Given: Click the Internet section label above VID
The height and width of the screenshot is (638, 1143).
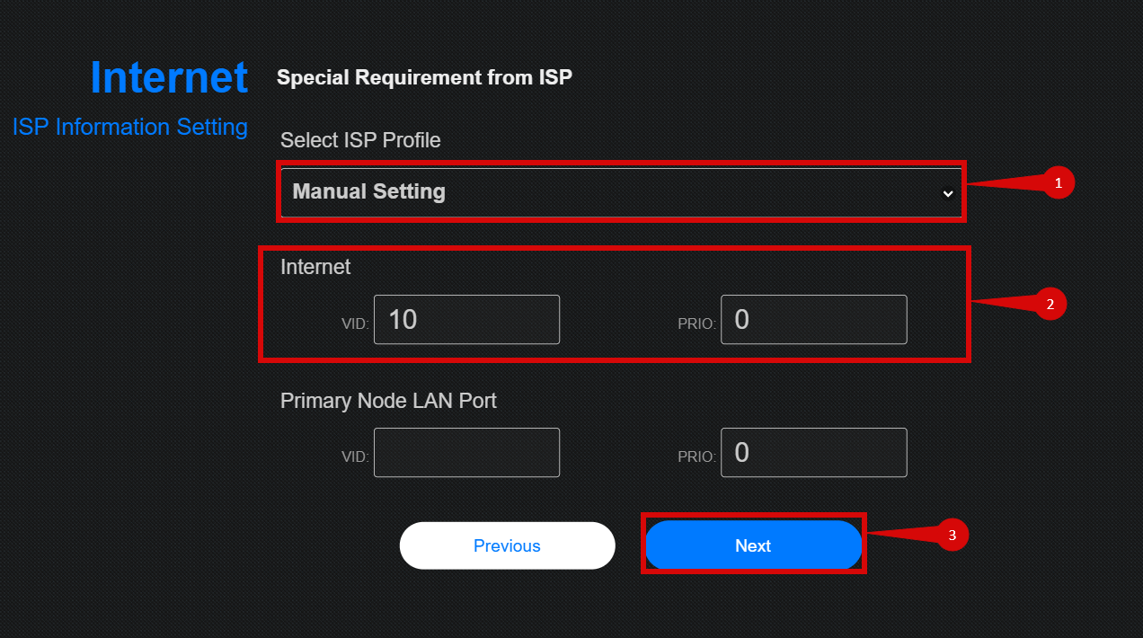Looking at the screenshot, I should click(x=315, y=267).
